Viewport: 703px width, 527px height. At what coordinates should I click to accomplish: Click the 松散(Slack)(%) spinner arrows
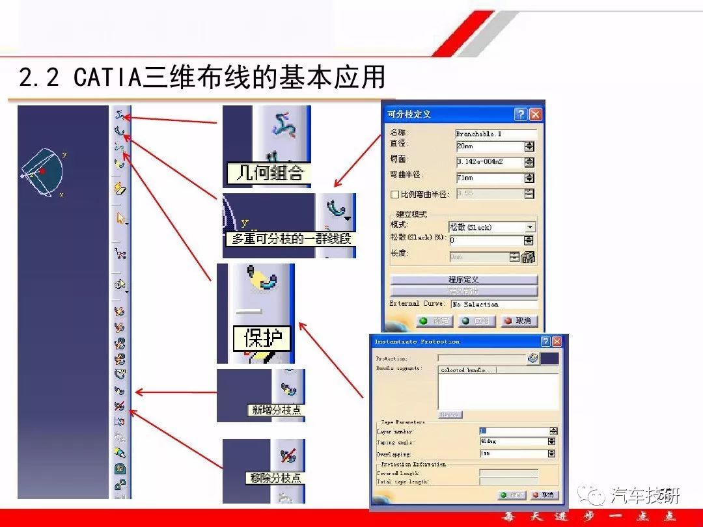[529, 240]
